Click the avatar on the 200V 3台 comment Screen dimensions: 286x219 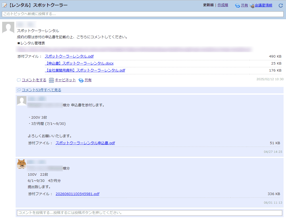tap(22, 101)
